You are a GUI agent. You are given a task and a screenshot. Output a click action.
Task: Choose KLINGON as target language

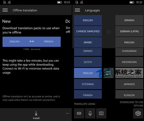point(129,94)
